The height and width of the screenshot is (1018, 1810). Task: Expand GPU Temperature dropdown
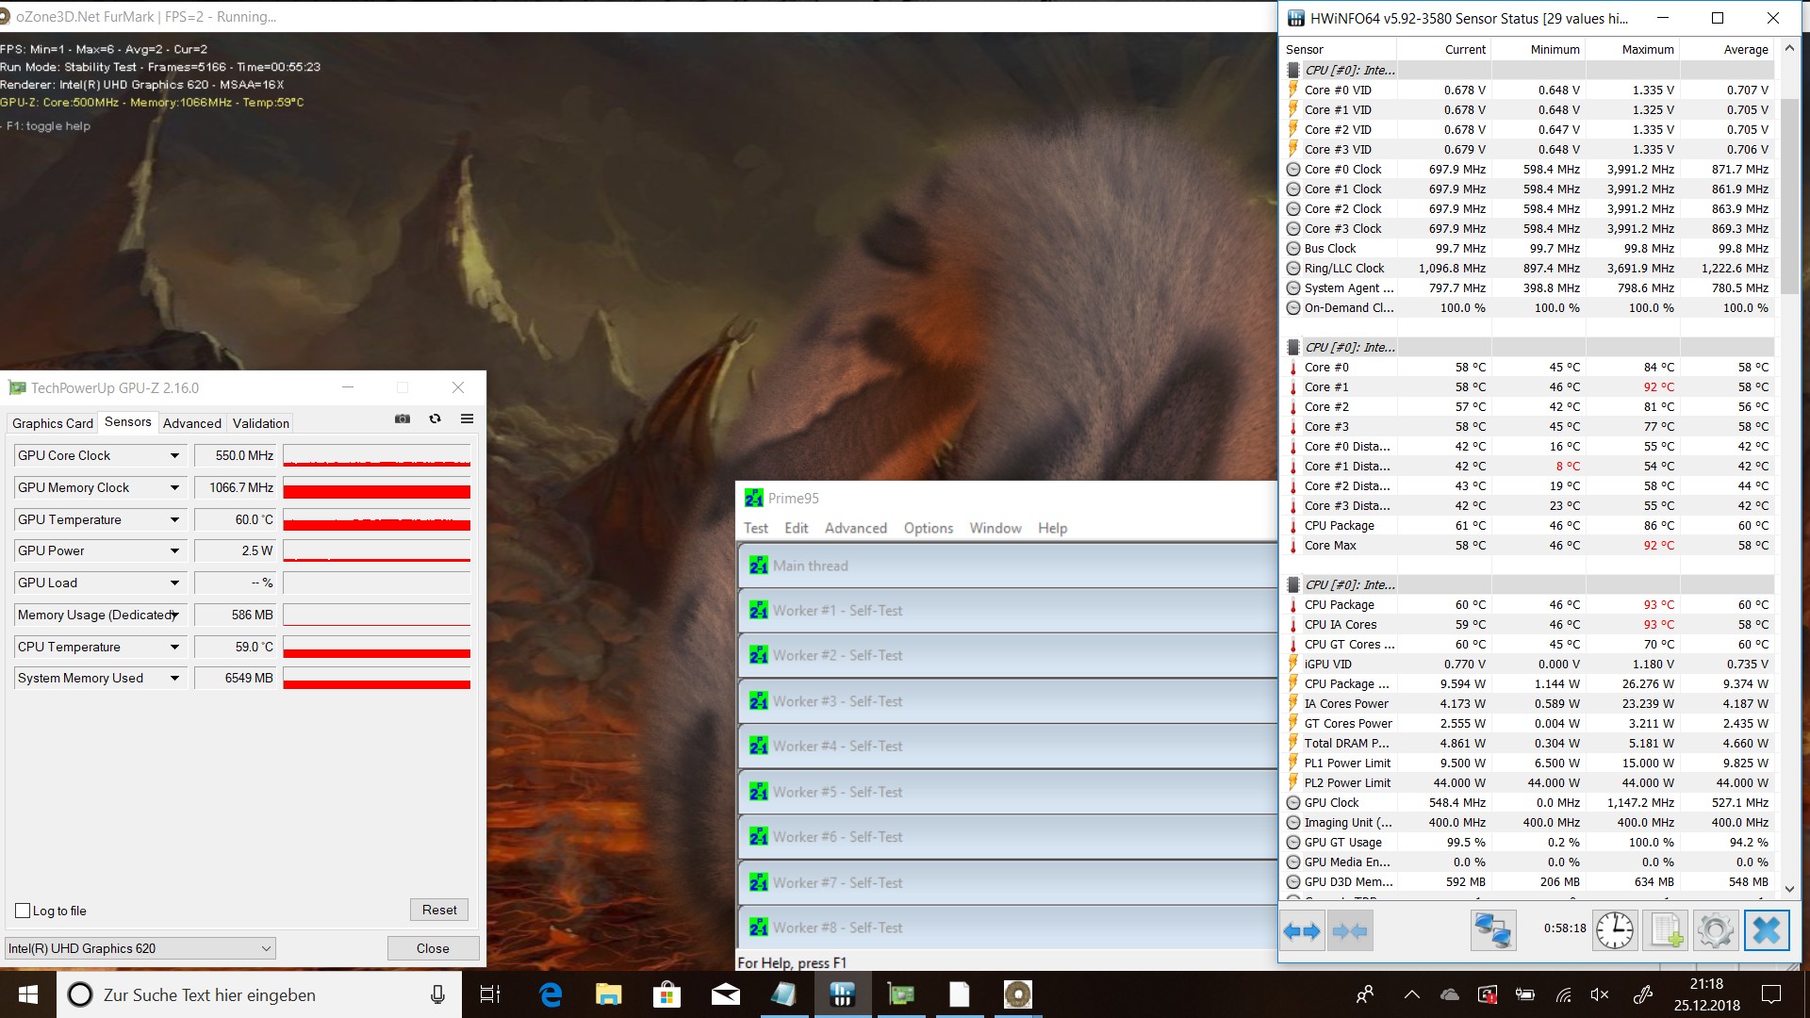pos(174,520)
